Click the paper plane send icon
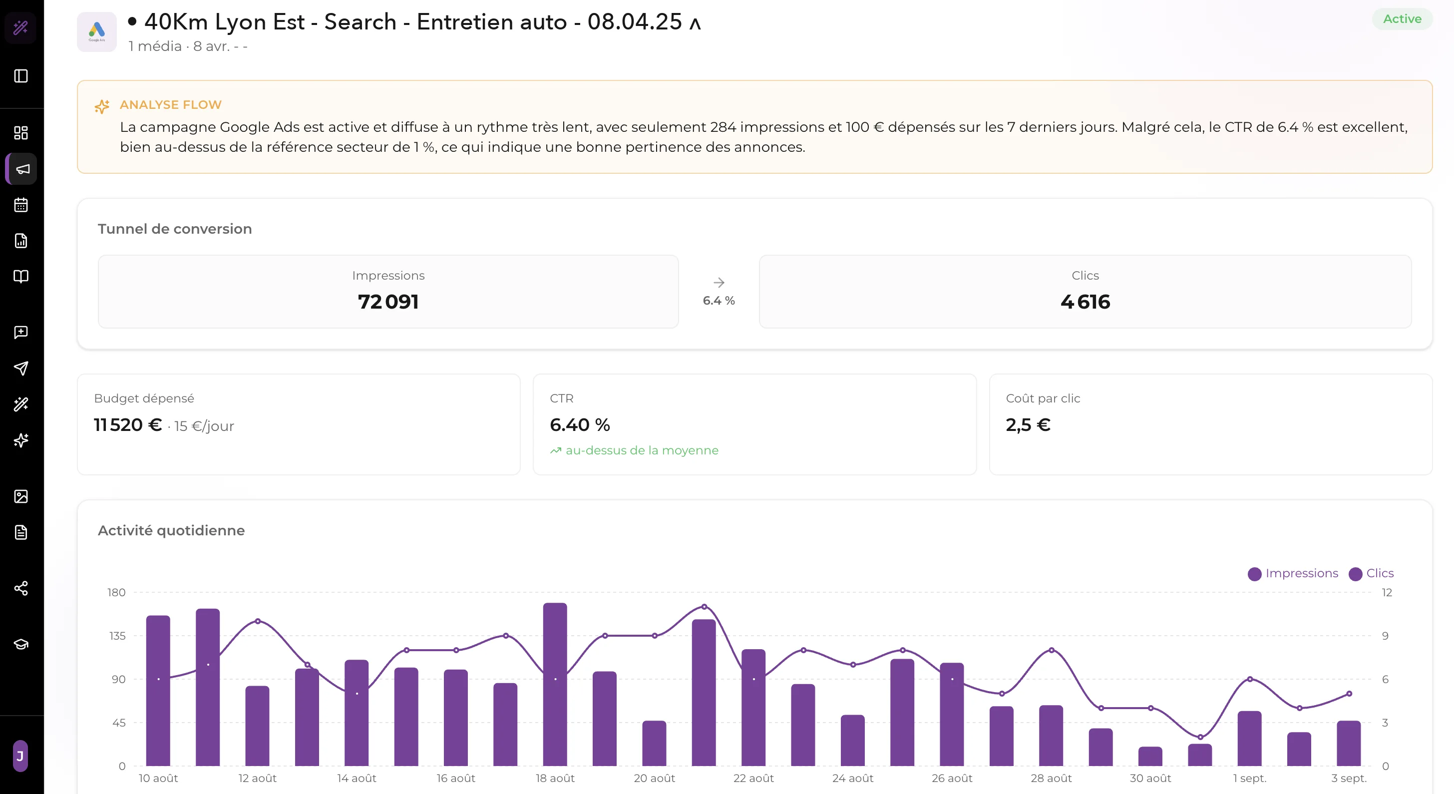The height and width of the screenshot is (794, 1454). (21, 369)
